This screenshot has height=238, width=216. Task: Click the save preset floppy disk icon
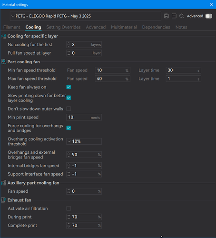[167, 16]
